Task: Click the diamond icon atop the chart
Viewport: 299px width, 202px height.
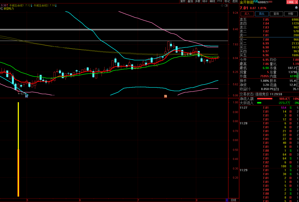Action: point(222,6)
